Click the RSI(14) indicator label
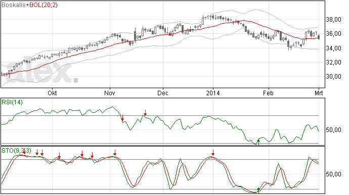The width and height of the screenshot is (349, 195). point(12,102)
